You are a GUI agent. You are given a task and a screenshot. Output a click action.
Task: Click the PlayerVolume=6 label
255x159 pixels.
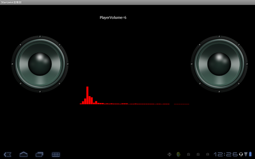coord(113,17)
